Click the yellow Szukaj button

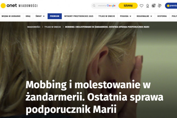click(x=128, y=6)
